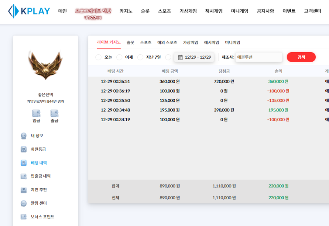Open the 출금 withdrawal wallet icon
The width and height of the screenshot is (329, 226).
pyautogui.click(x=54, y=113)
